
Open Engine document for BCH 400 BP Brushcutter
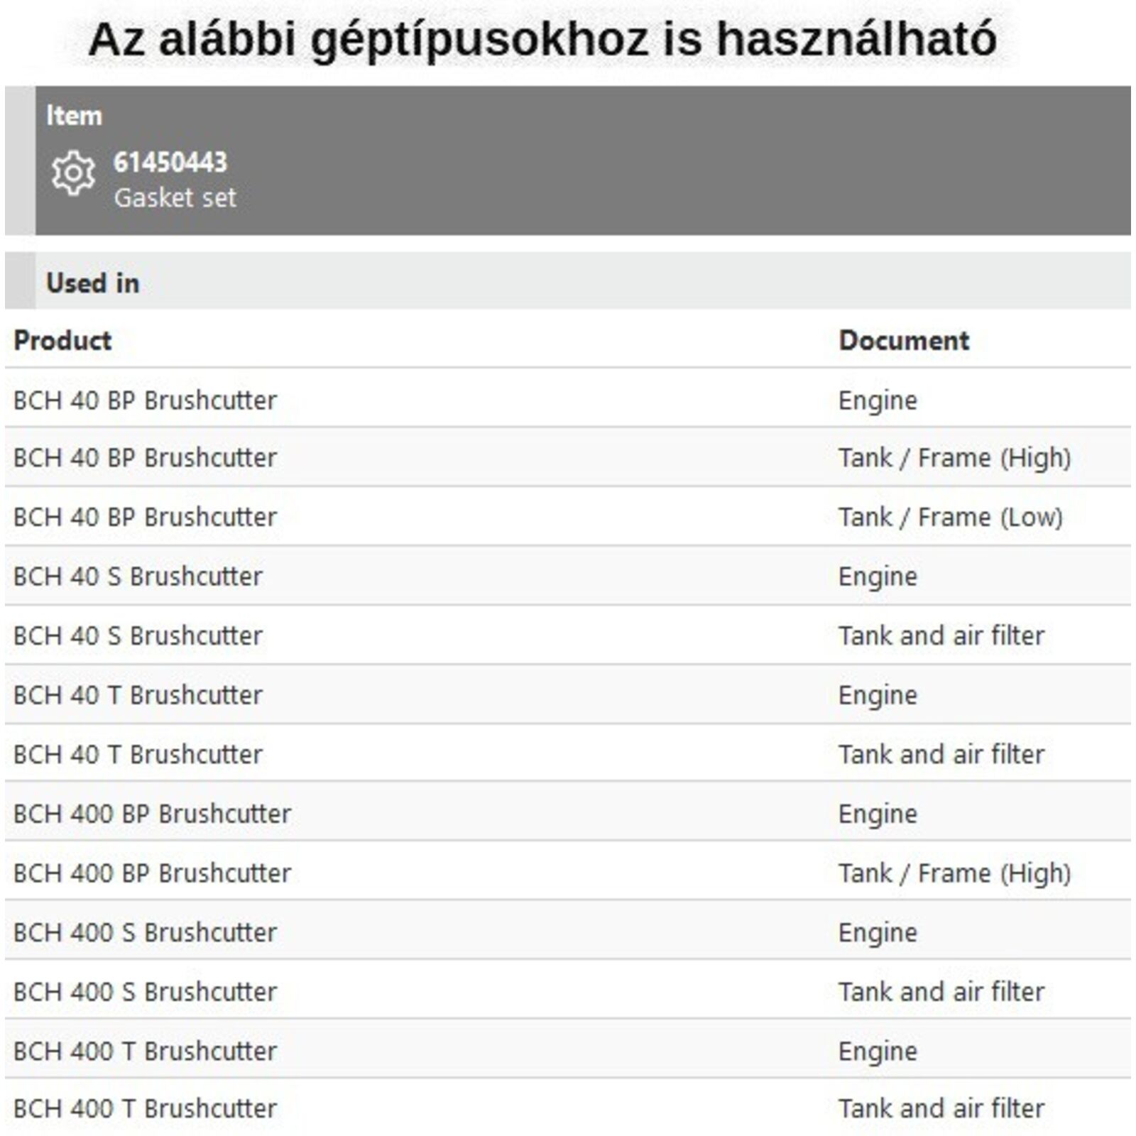[x=878, y=814]
